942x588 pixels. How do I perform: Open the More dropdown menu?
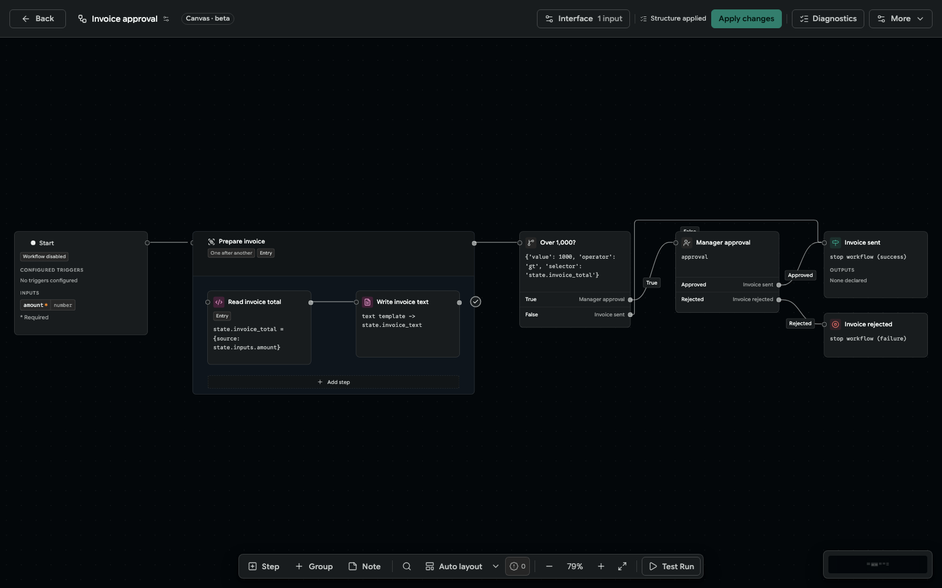901,19
